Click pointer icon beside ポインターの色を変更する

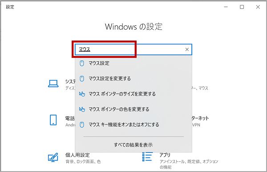click(82, 109)
